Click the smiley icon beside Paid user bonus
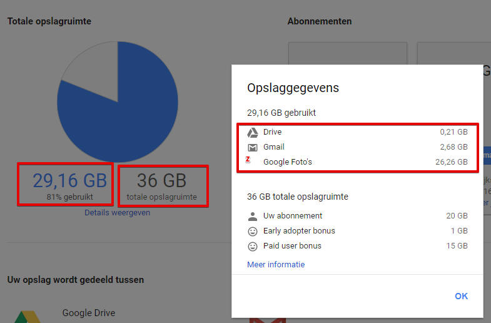Image resolution: width=491 pixels, height=323 pixels. tap(253, 246)
